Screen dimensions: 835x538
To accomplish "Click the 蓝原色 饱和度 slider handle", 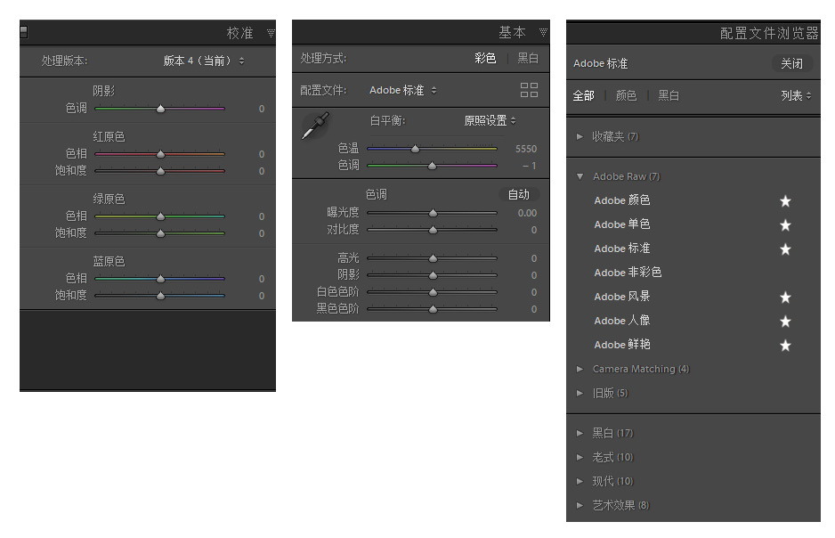I will click(x=160, y=296).
